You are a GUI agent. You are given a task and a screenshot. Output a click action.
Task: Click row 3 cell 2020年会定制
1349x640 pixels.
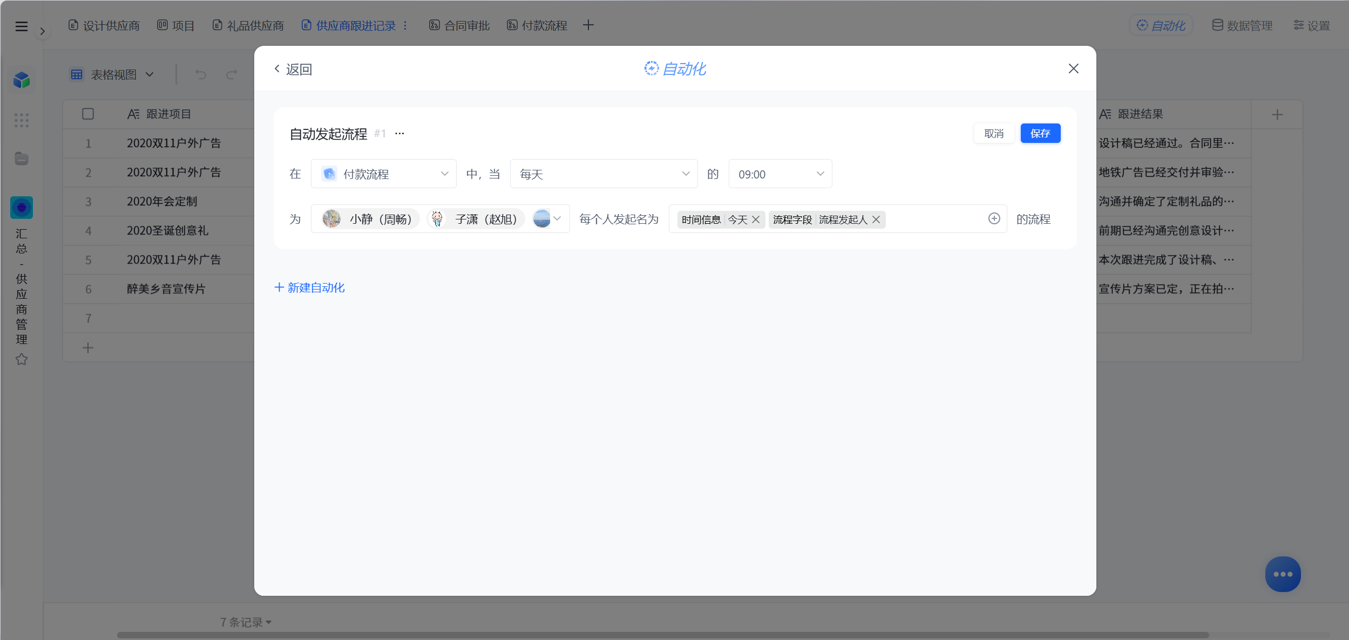(162, 201)
